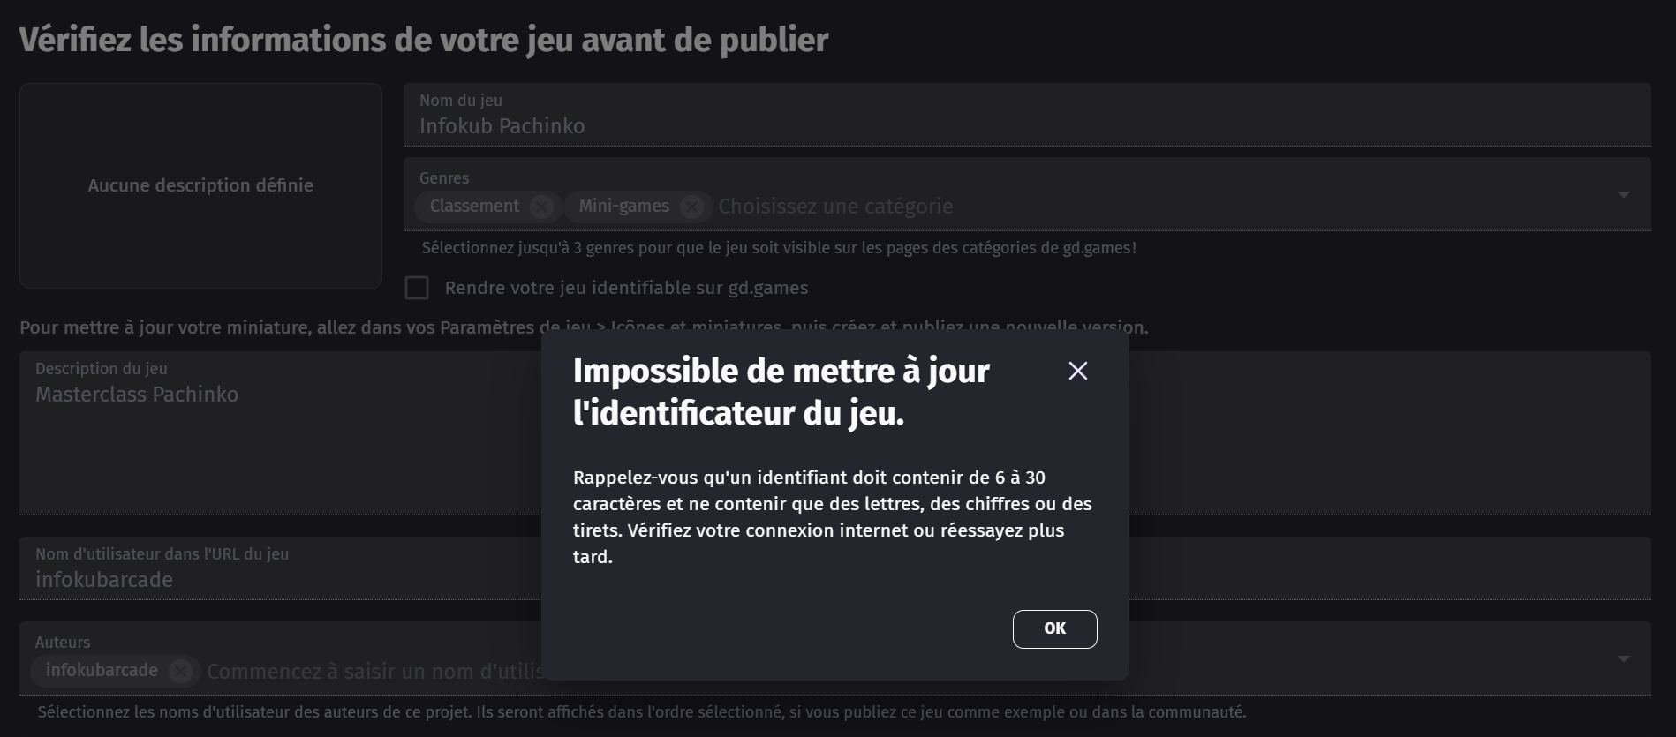
Task: Select the game thumbnail placeholder area
Action: click(200, 185)
